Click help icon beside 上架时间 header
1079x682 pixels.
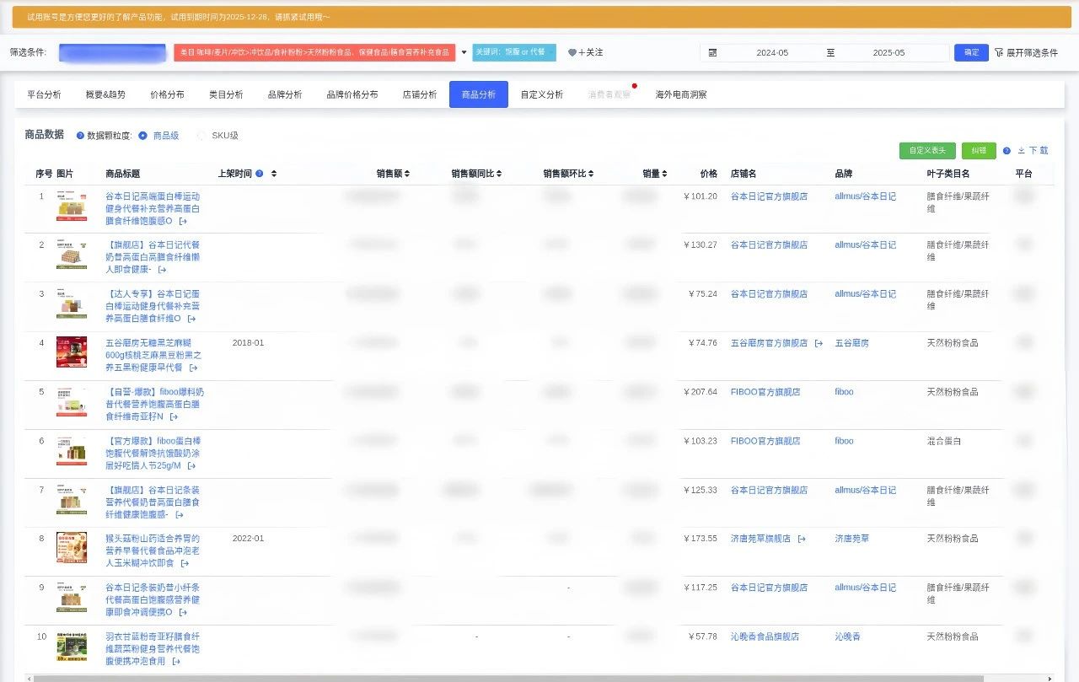coord(259,174)
